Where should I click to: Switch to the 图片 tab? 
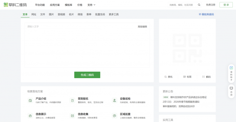pyautogui.click(x=51, y=14)
